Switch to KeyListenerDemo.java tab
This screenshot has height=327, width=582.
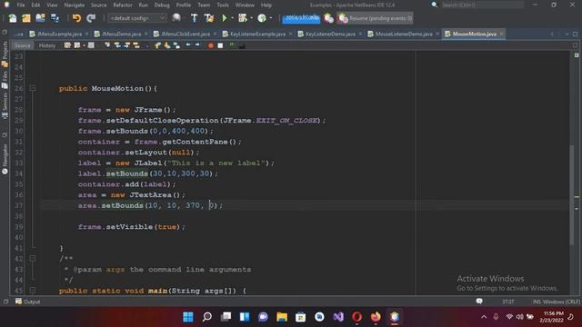[x=330, y=34]
